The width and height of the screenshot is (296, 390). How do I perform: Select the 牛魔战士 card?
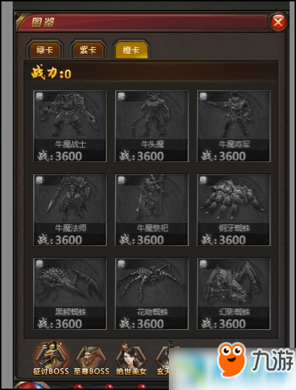pos(70,126)
